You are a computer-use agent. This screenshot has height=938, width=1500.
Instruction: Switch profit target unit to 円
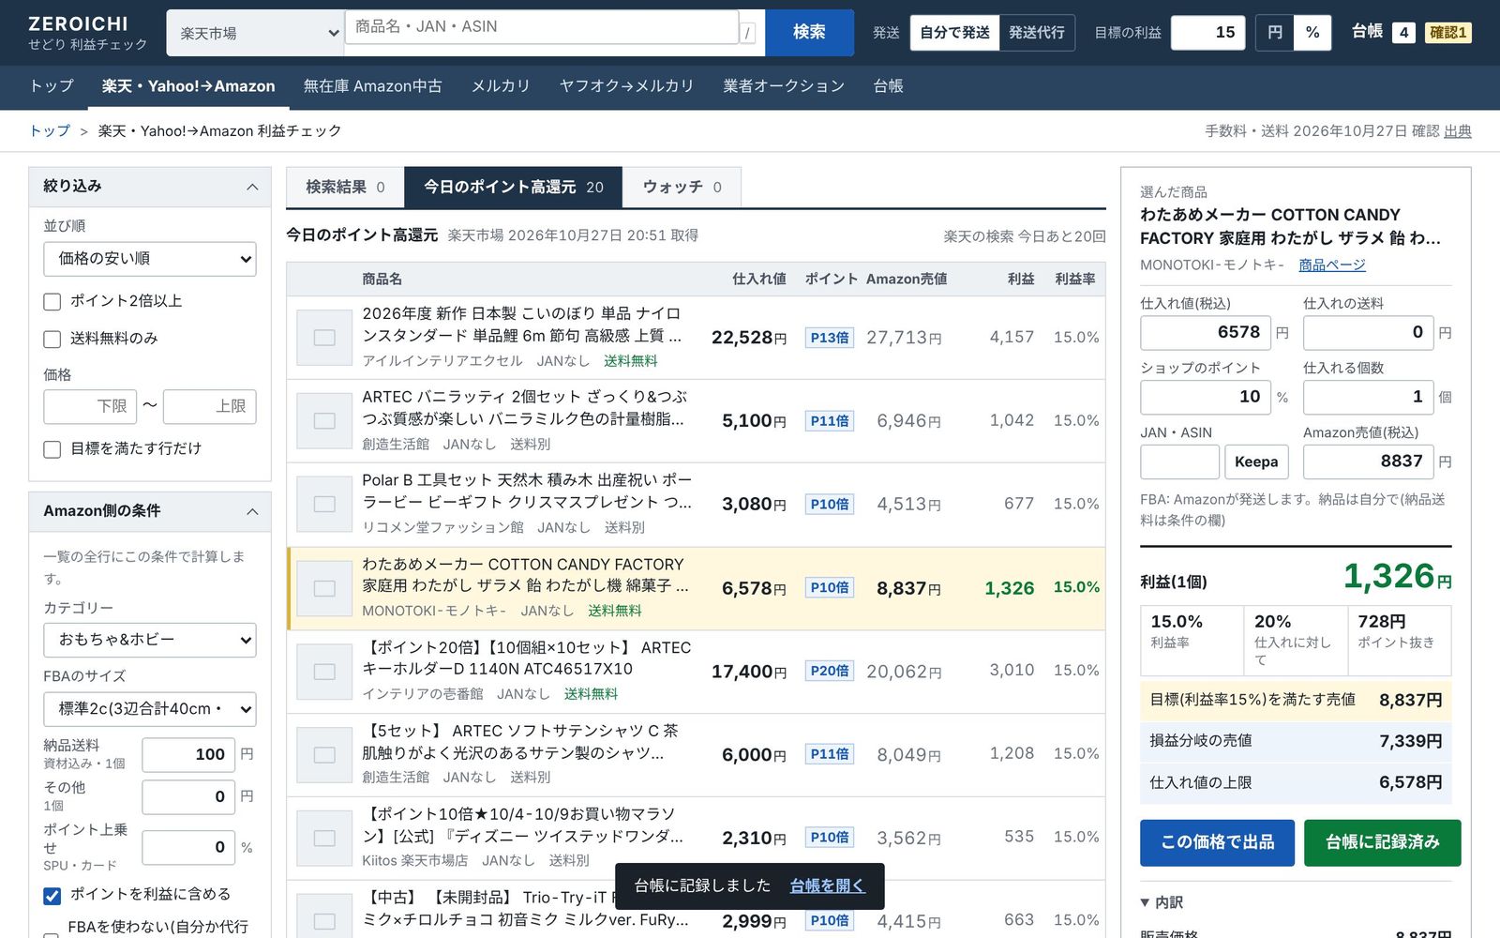click(x=1275, y=33)
